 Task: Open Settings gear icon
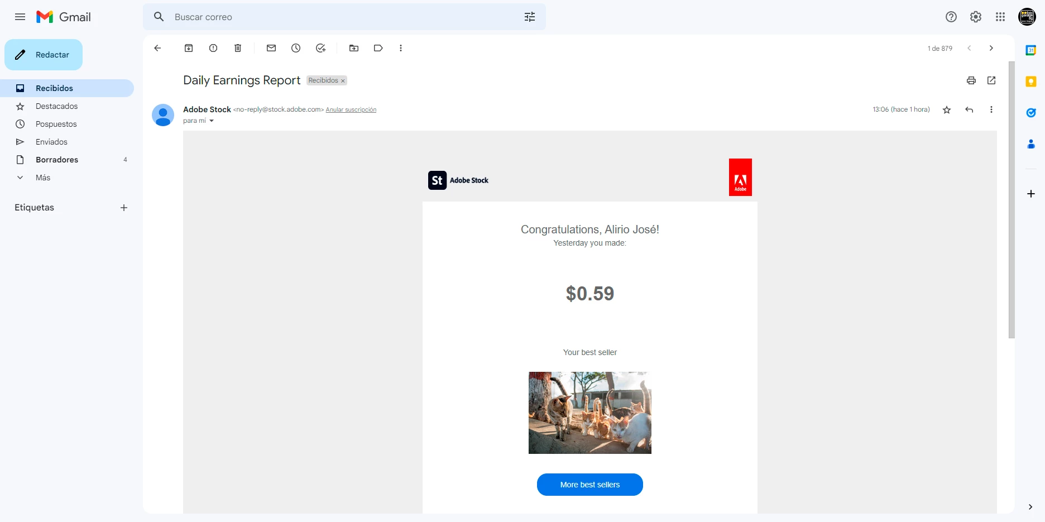[976, 17]
